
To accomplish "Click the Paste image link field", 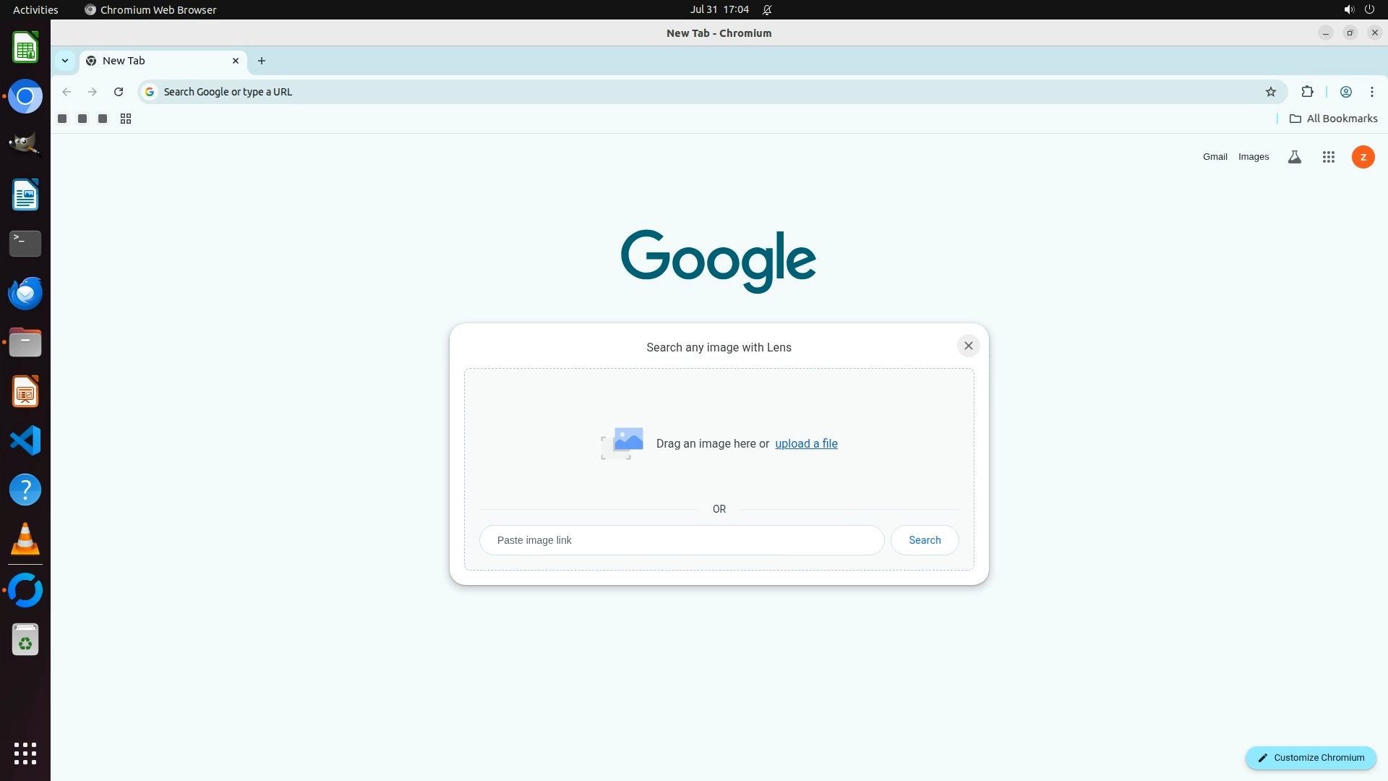I will click(x=681, y=540).
